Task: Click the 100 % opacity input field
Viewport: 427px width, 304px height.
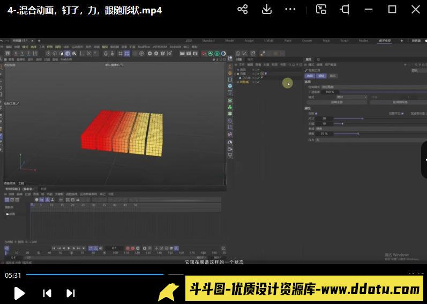Action: pyautogui.click(x=330, y=92)
